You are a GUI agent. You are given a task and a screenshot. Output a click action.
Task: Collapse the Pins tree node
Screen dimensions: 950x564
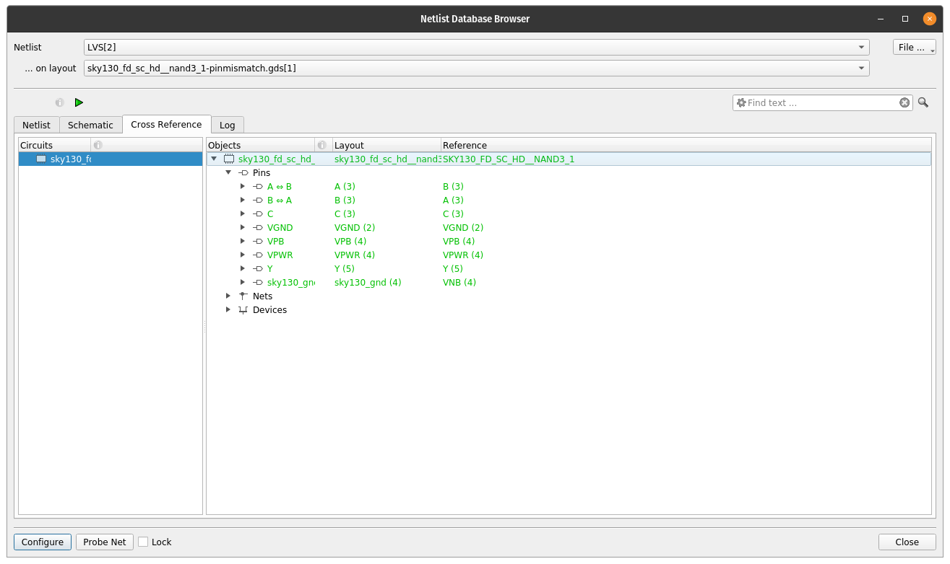coord(228,173)
